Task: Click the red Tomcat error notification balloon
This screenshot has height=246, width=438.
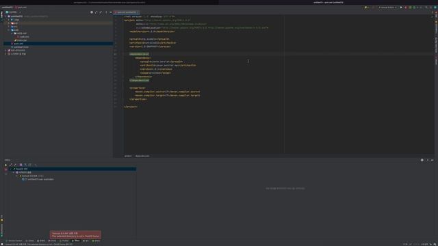Action: coord(75,234)
